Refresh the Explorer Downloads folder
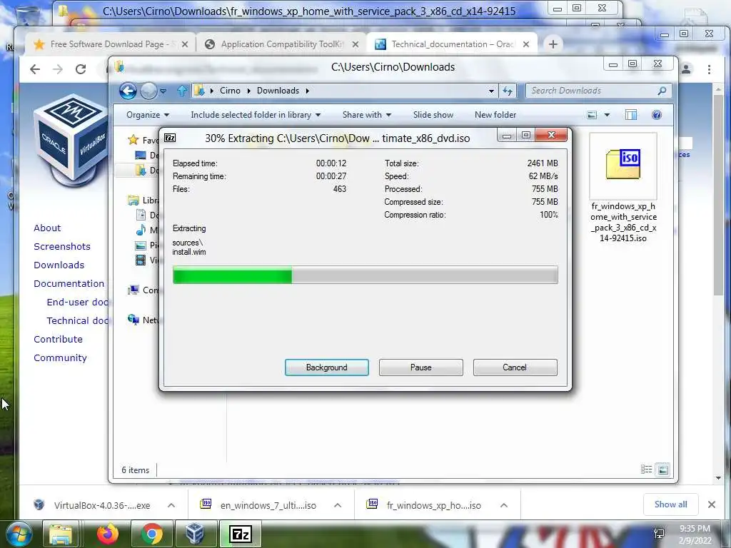Screen dimensions: 731x548 [x=508, y=91]
